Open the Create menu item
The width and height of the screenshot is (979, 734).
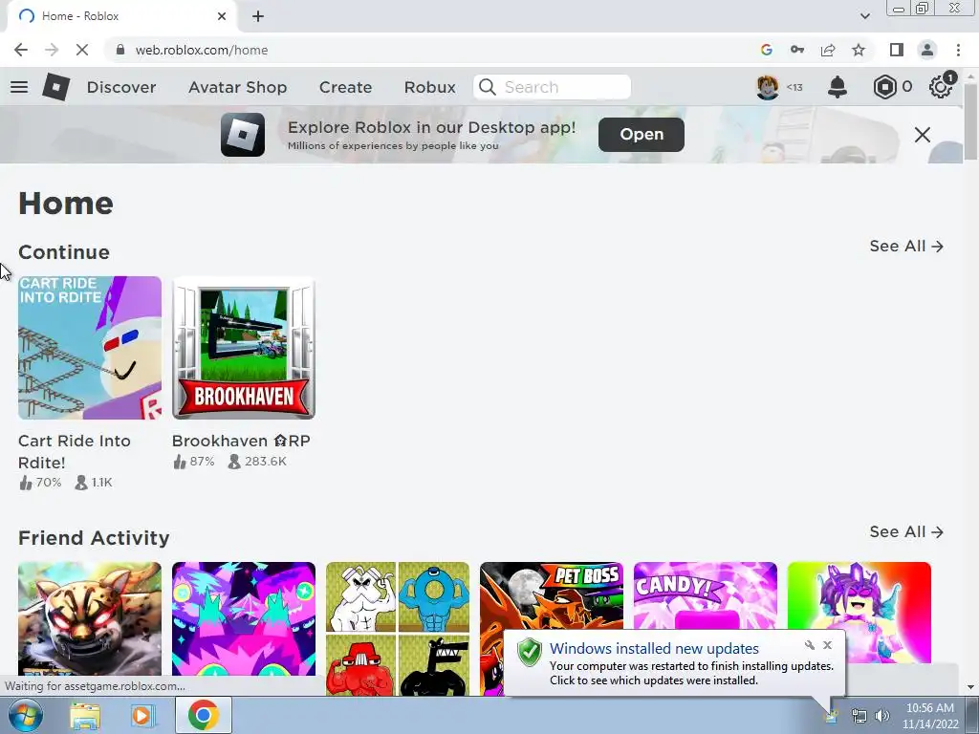pyautogui.click(x=345, y=87)
